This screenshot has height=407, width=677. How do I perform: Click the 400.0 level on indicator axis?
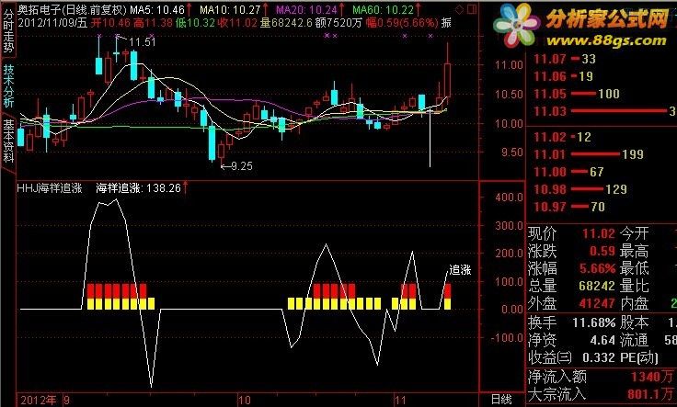pyautogui.click(x=510, y=198)
